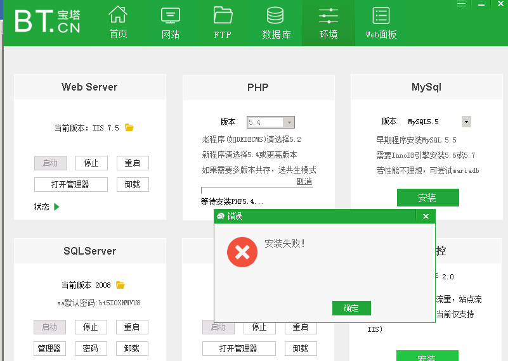This screenshot has width=508, height=361.
Task: Click the sa默认密码 text
Action: 99,303
